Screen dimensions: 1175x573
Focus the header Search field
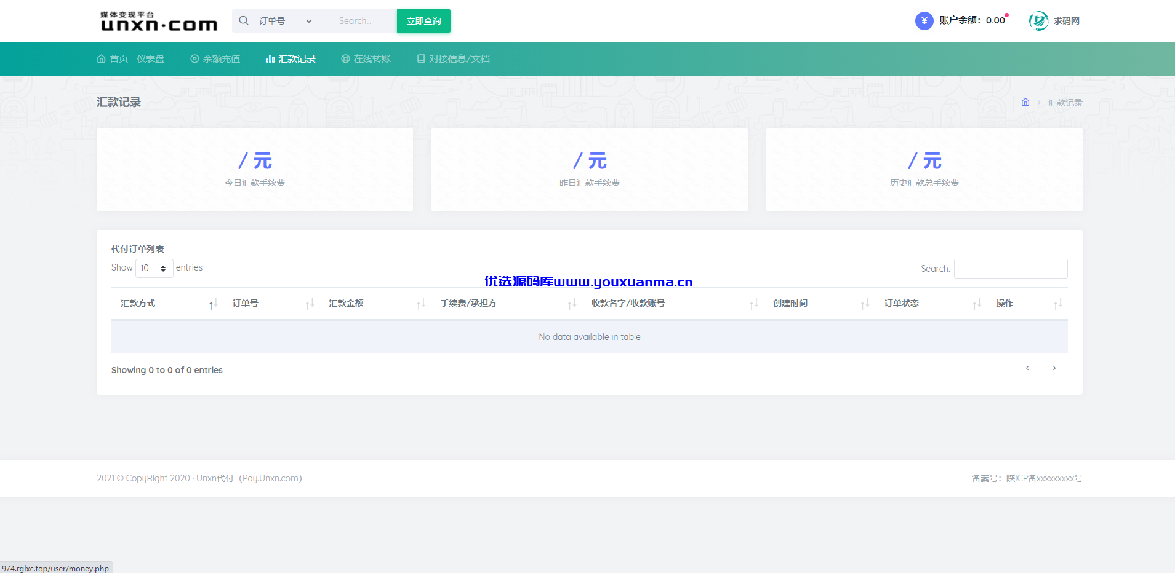pyautogui.click(x=364, y=21)
